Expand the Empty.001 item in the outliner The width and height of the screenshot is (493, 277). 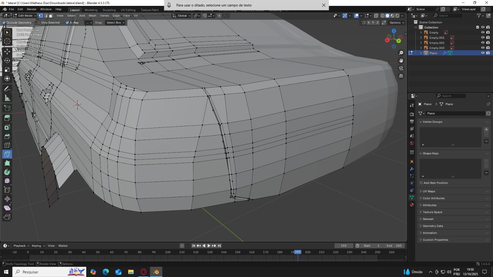421,38
